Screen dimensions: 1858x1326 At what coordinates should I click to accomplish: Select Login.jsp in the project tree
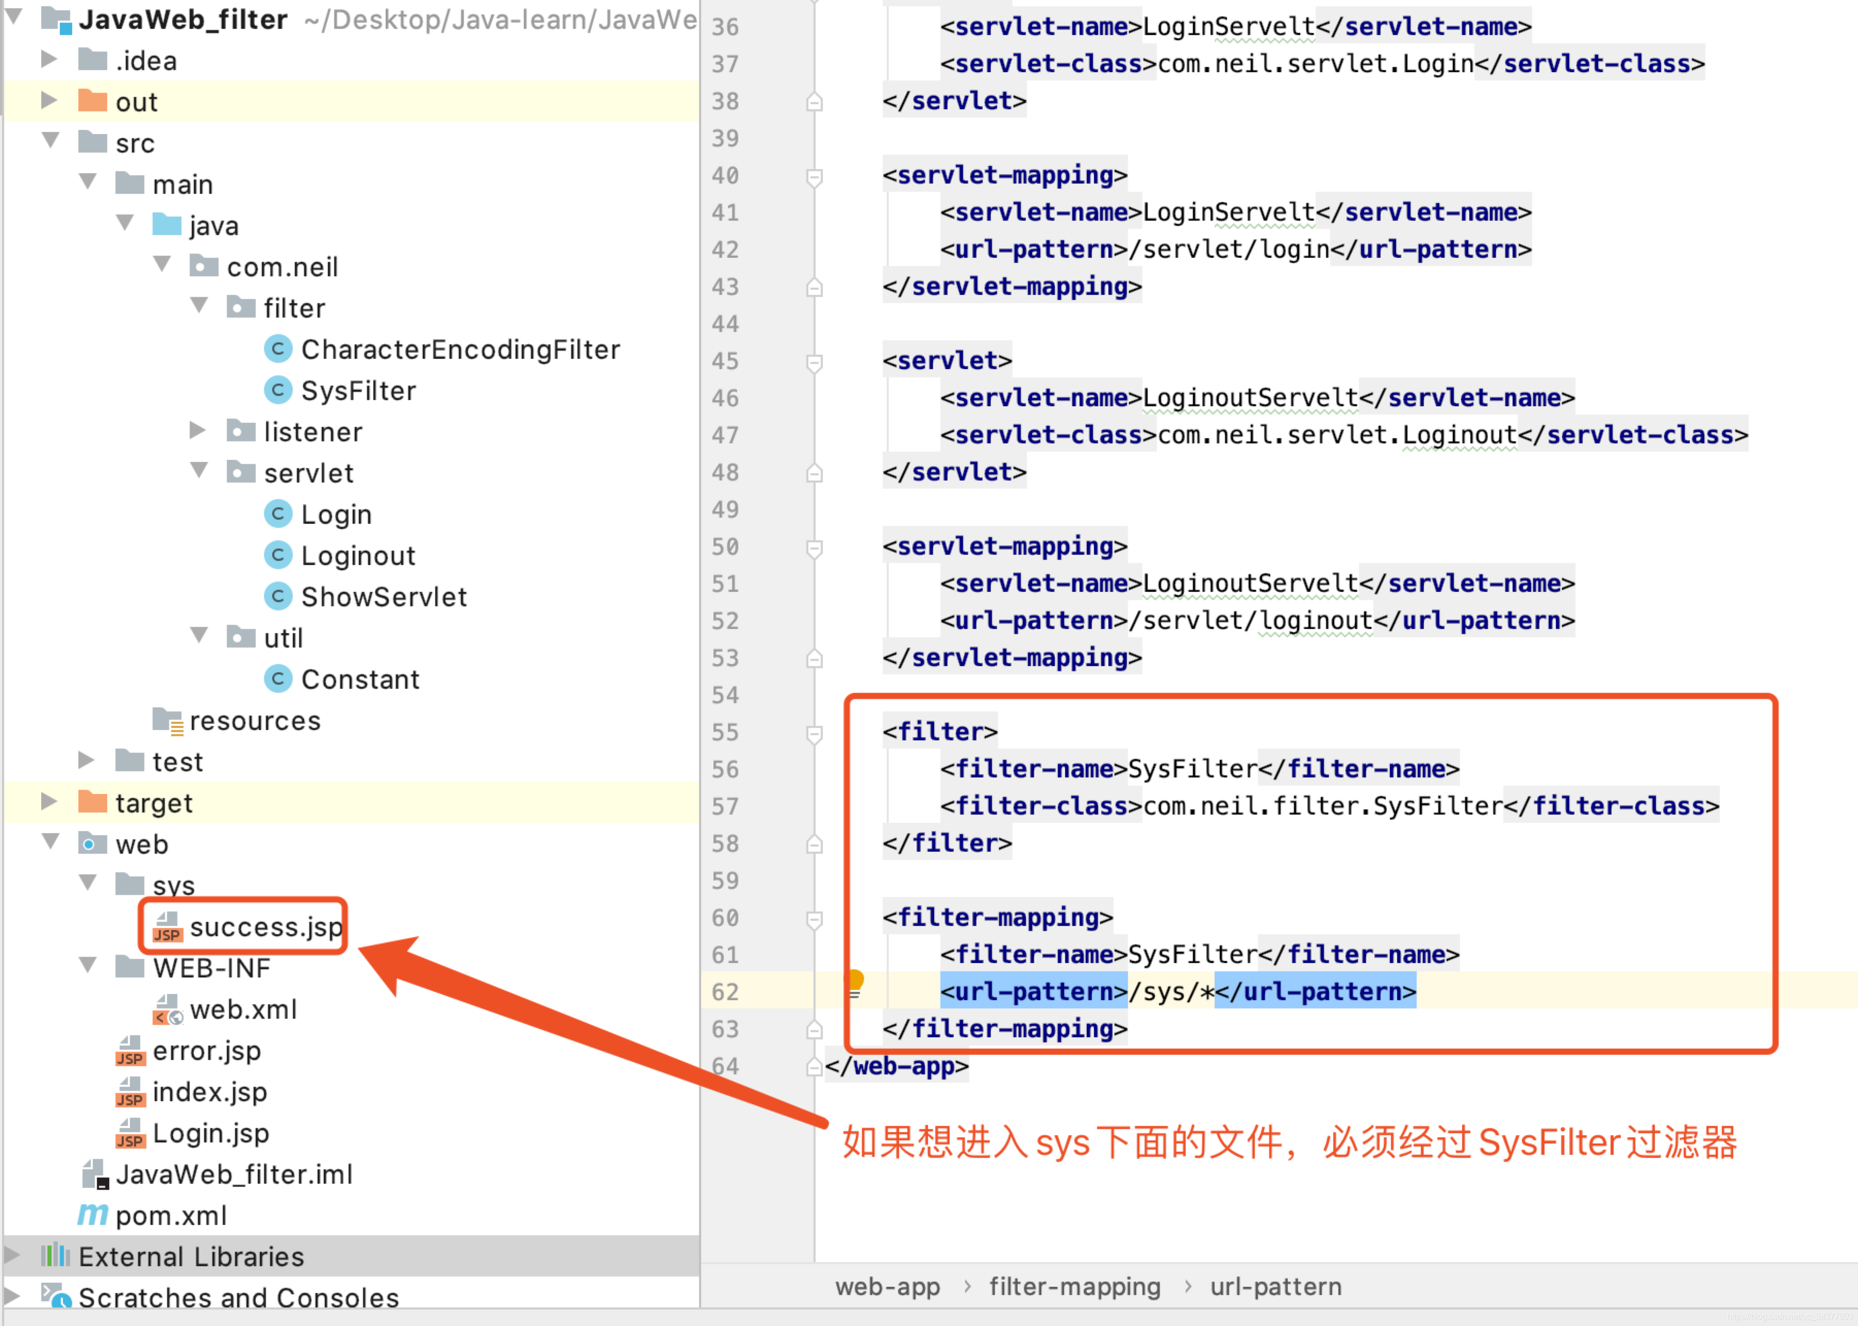(x=211, y=1133)
